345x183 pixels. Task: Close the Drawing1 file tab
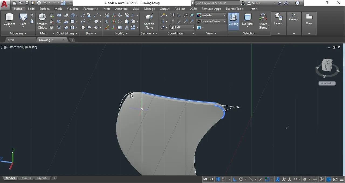64,40
